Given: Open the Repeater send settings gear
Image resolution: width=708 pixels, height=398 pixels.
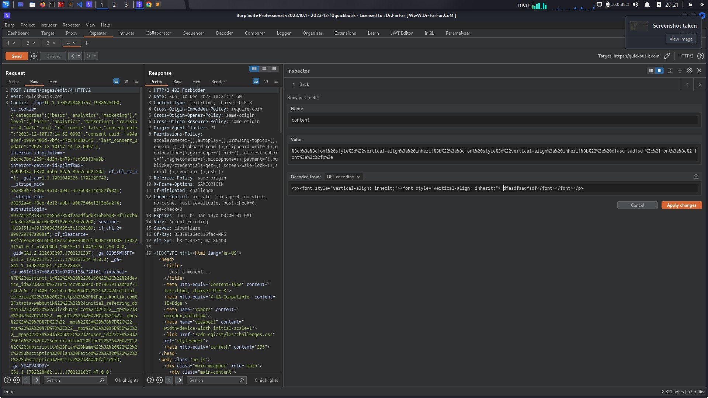Looking at the screenshot, I should tap(34, 56).
